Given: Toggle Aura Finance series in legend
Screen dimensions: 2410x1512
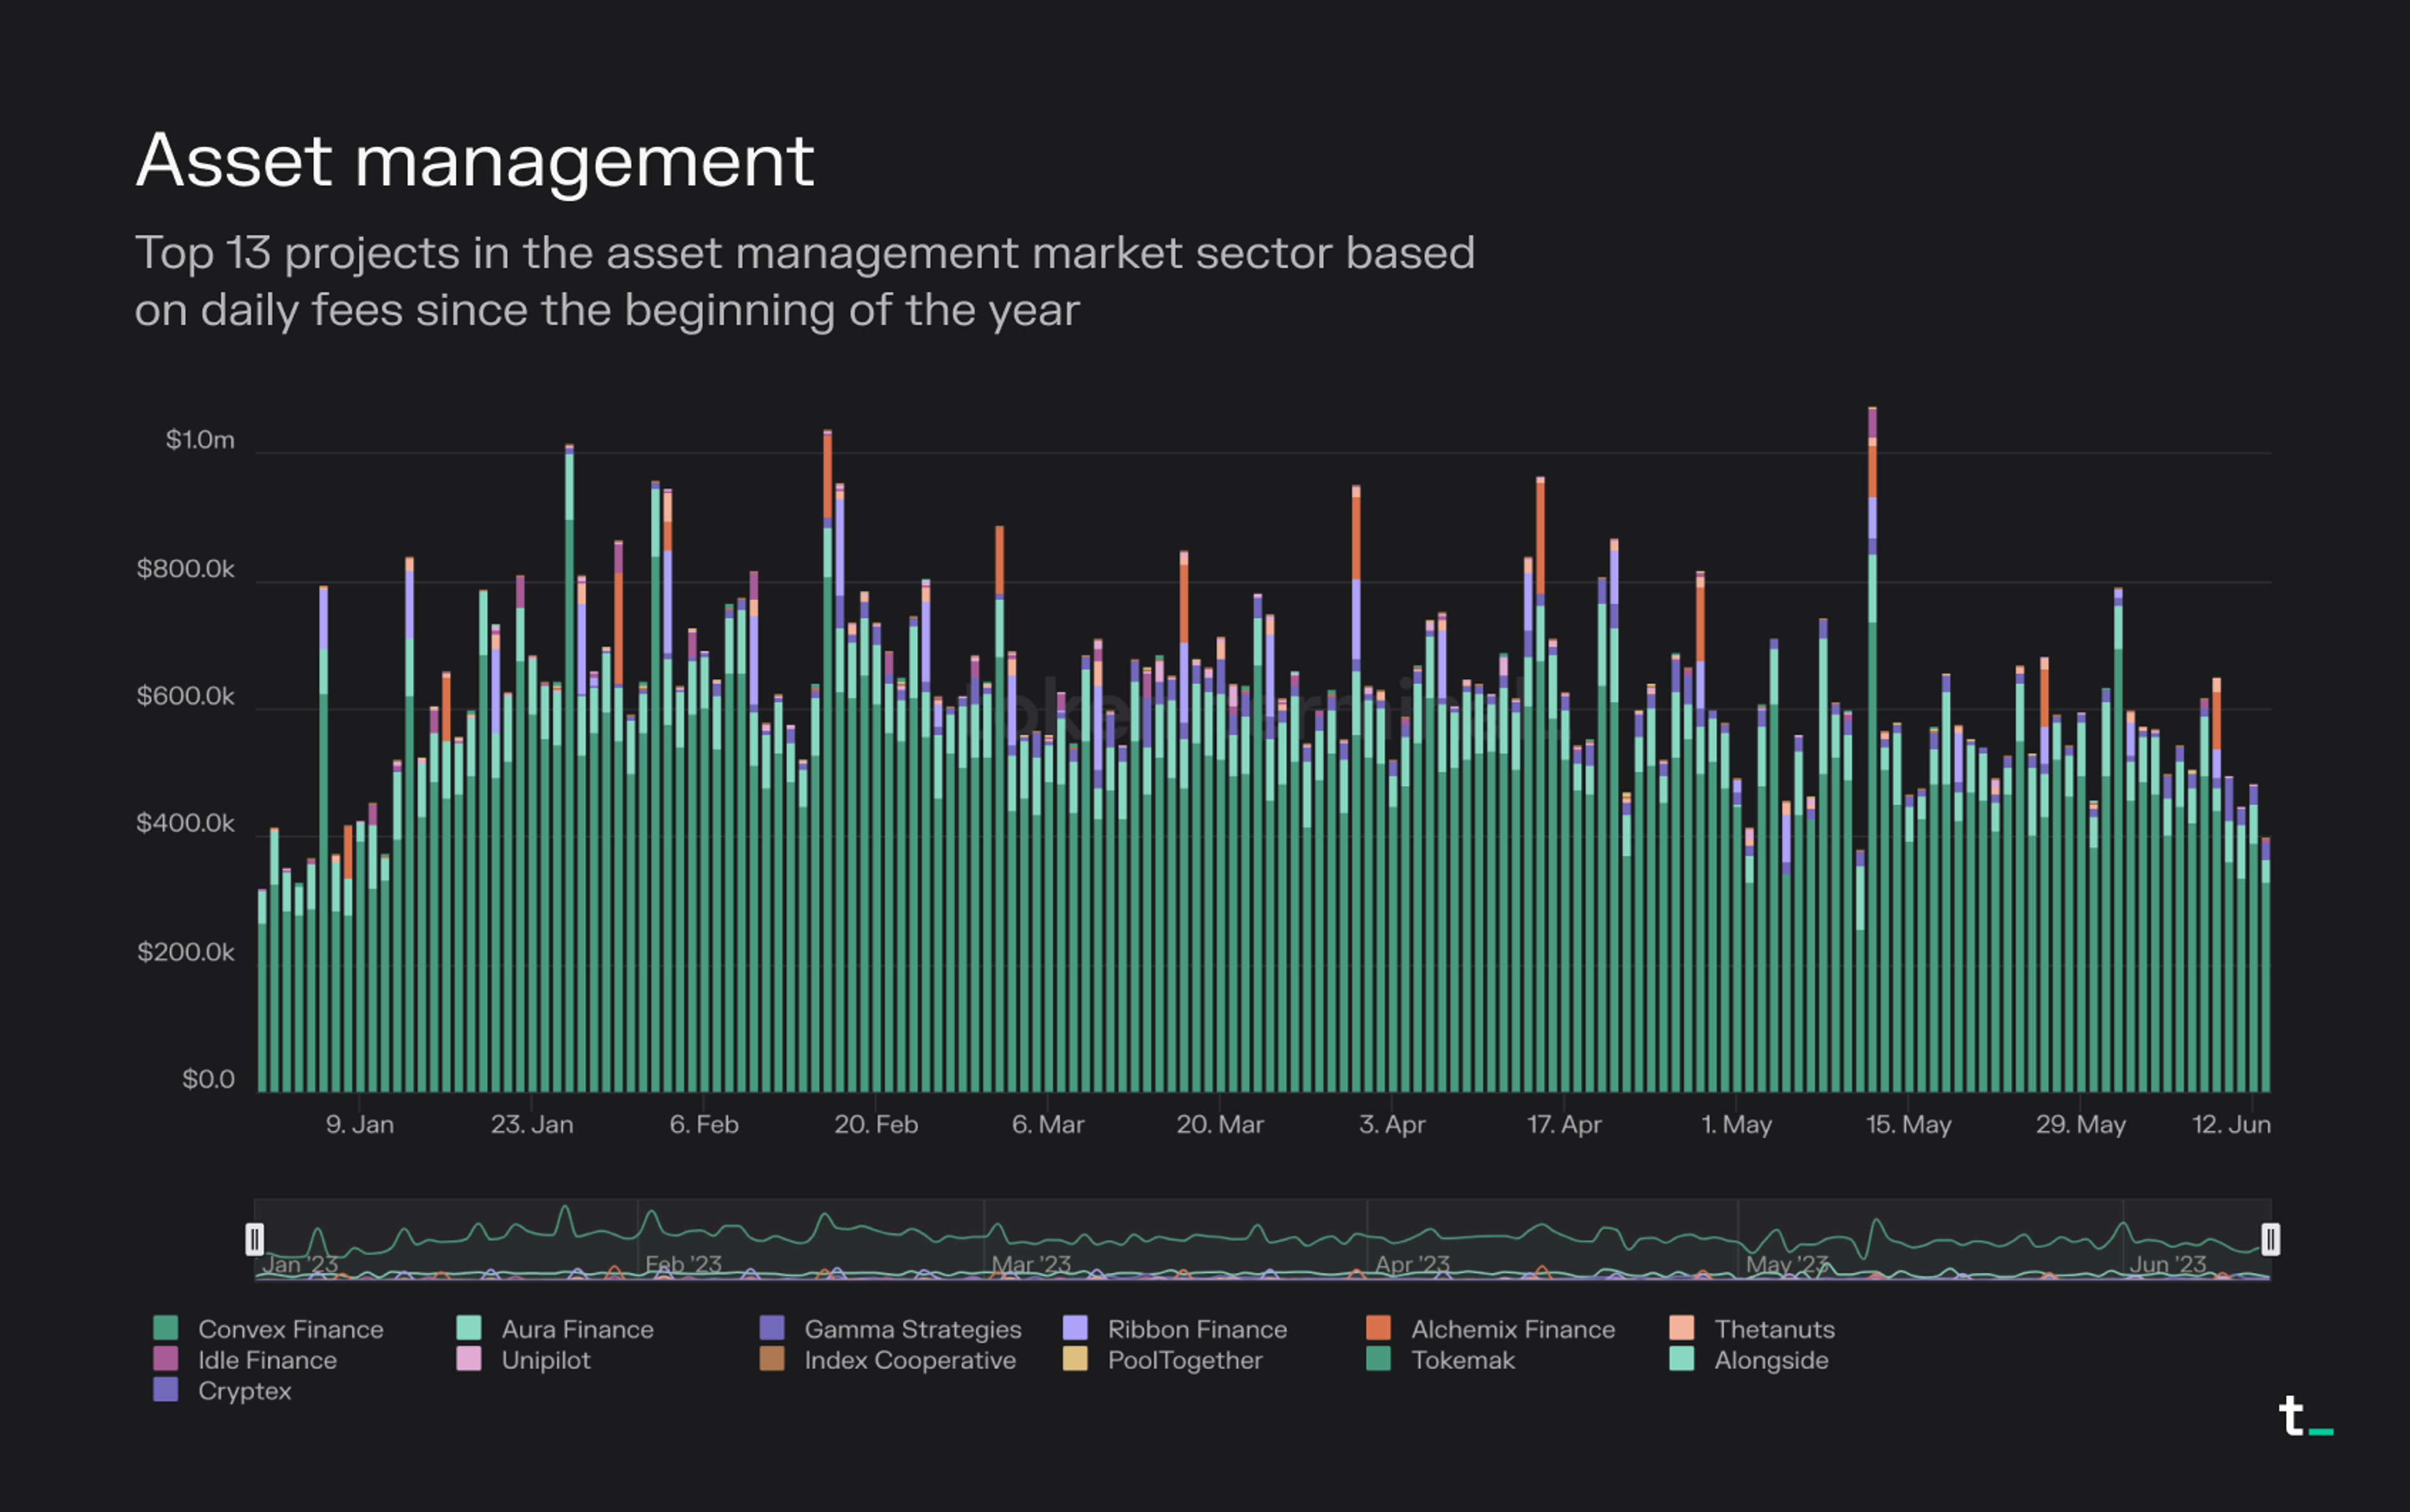Looking at the screenshot, I should point(577,1329).
